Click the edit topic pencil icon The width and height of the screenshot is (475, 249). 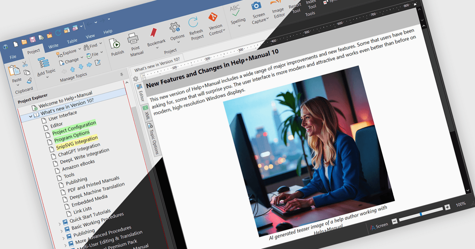[x=97, y=62]
